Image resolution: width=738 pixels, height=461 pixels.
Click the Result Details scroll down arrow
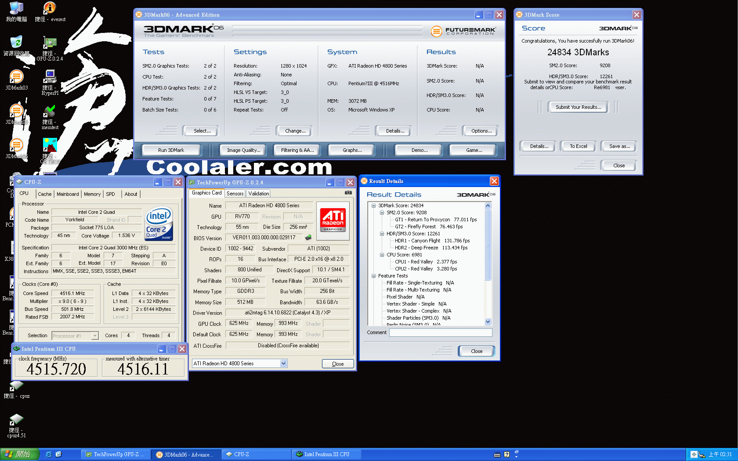[488, 322]
